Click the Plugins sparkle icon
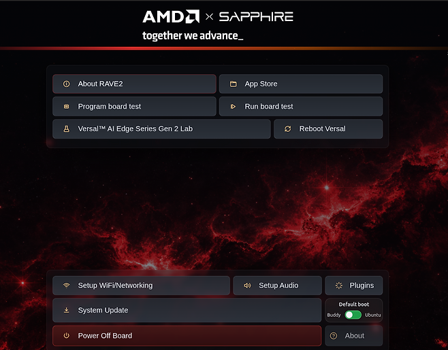The width and height of the screenshot is (448, 350). pos(338,285)
